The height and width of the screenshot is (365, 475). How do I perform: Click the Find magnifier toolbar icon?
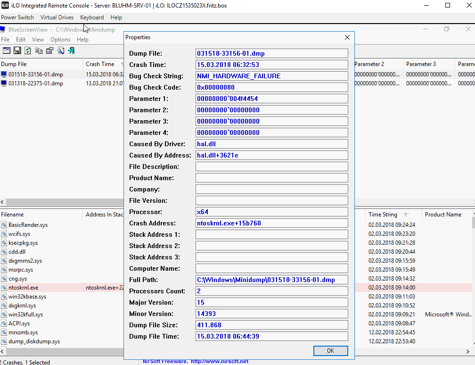click(x=61, y=50)
